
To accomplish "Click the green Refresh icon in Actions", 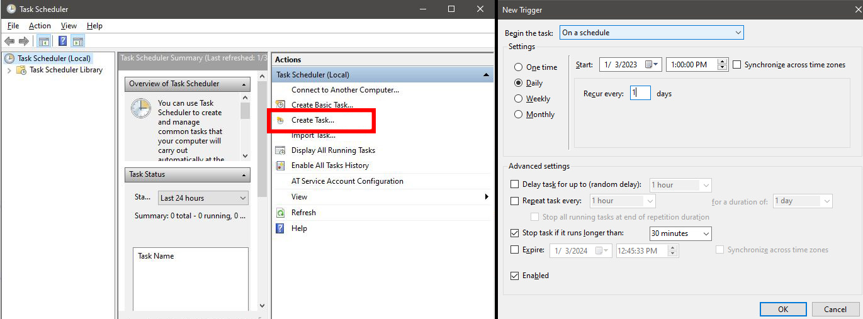I will (x=280, y=213).
